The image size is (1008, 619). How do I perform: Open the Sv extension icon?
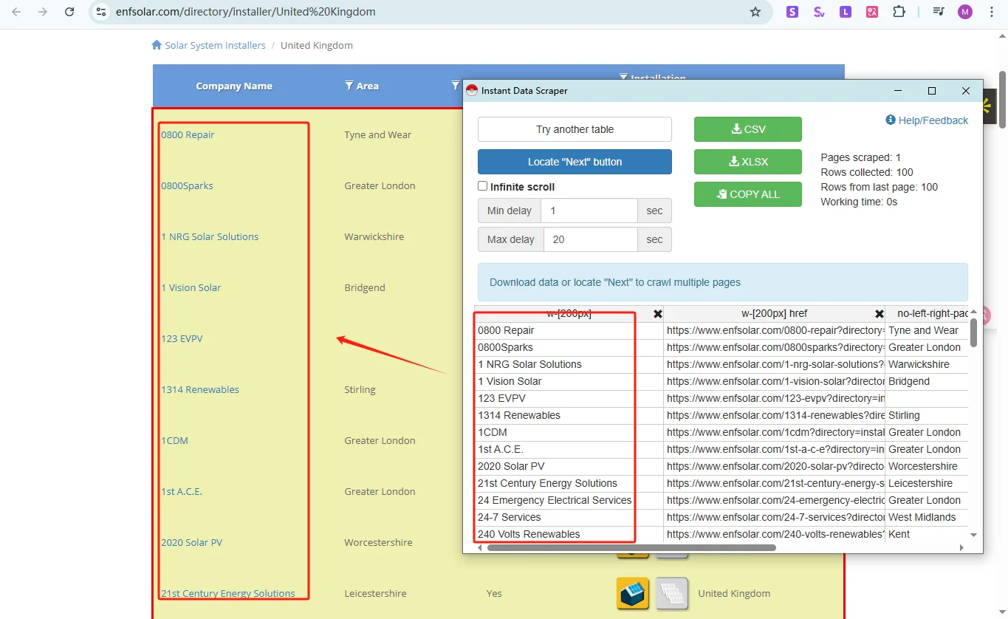pyautogui.click(x=819, y=12)
